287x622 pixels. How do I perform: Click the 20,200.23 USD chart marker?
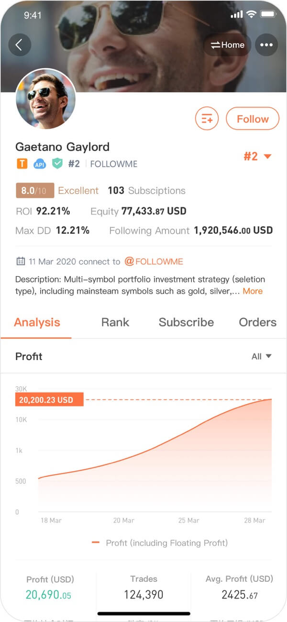[49, 399]
